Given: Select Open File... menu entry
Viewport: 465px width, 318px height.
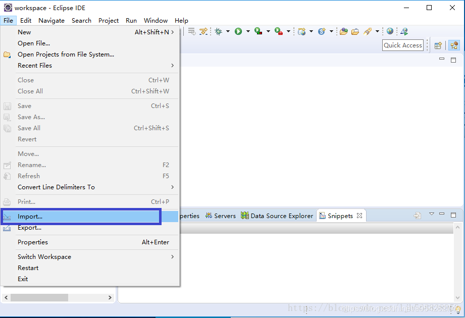Looking at the screenshot, I should tap(90, 43).
